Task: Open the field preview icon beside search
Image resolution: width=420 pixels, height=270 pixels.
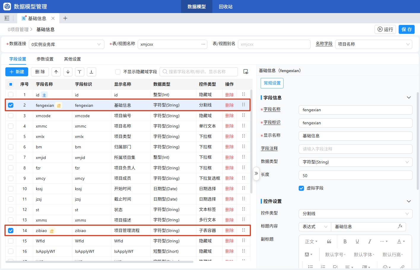Action: 246,72
